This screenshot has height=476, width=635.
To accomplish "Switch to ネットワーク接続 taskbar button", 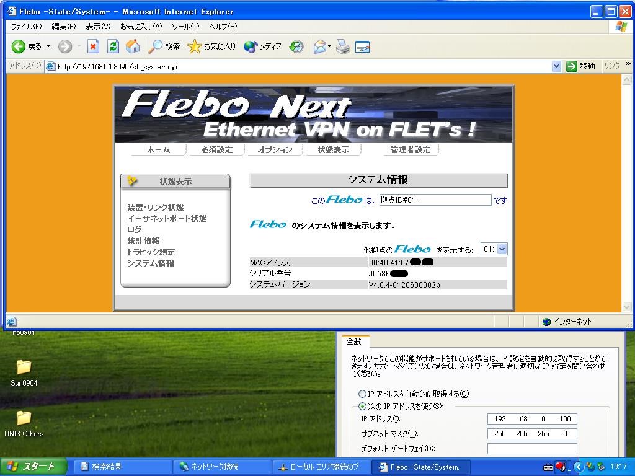I will click(222, 467).
